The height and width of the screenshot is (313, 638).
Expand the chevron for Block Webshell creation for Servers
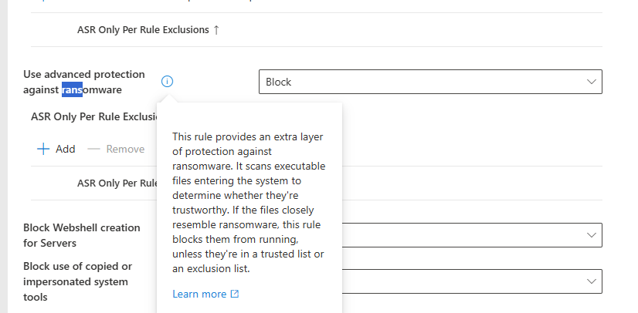(x=591, y=235)
